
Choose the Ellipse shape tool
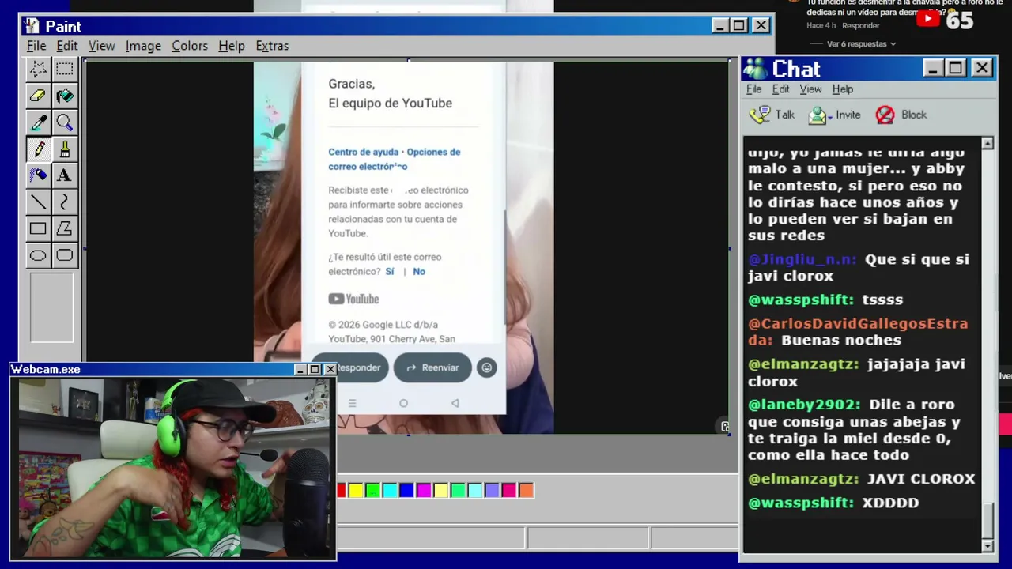38,255
